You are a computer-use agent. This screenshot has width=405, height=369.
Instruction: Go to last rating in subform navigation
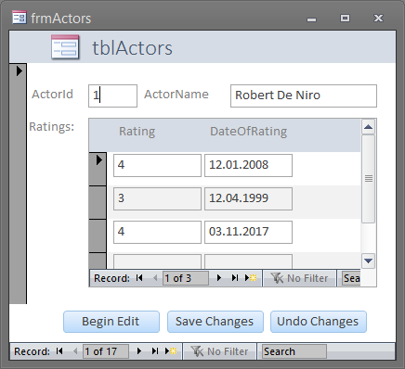(235, 278)
